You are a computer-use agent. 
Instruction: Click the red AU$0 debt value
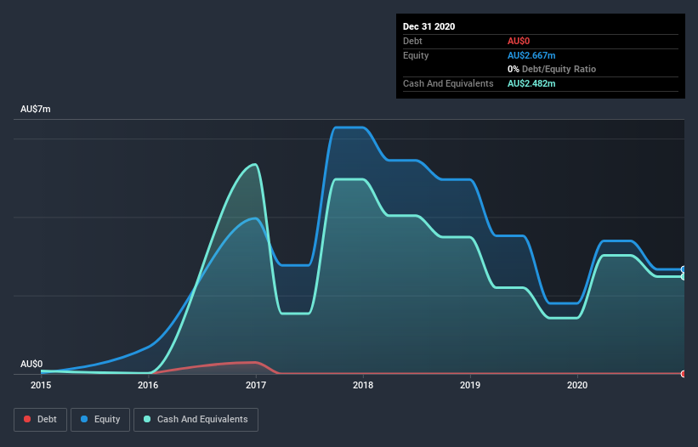519,41
